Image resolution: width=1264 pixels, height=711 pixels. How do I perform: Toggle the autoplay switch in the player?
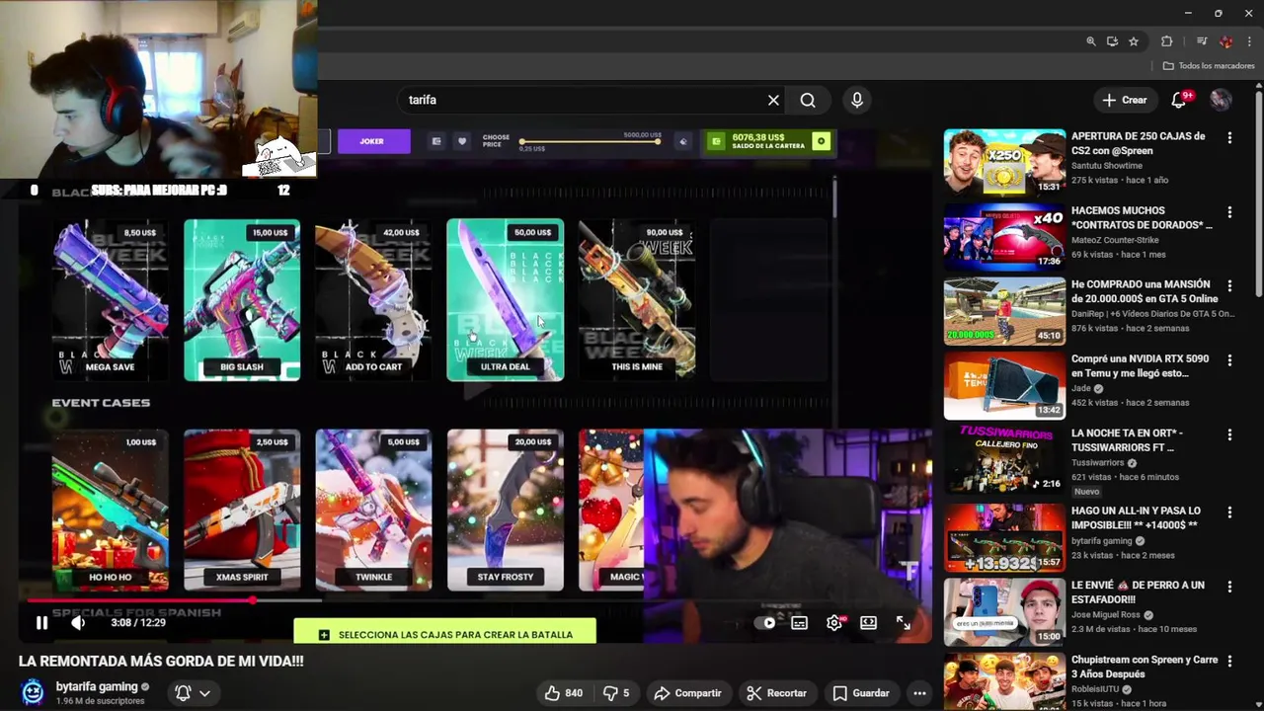[x=764, y=623]
